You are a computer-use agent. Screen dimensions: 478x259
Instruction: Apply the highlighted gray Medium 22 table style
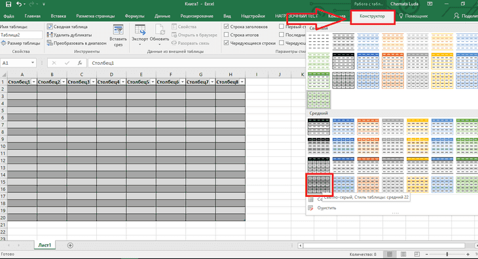click(x=319, y=184)
